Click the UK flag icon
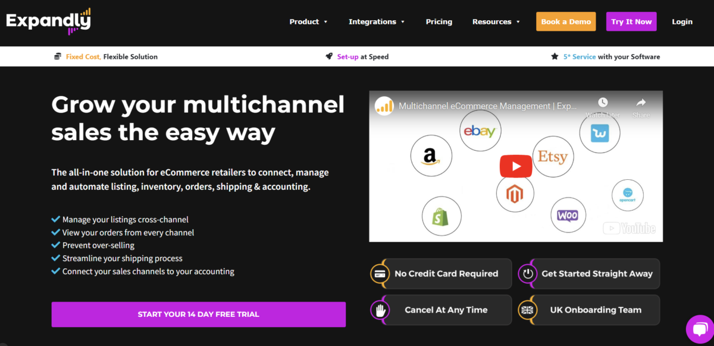This screenshot has width=714, height=346. (527, 310)
